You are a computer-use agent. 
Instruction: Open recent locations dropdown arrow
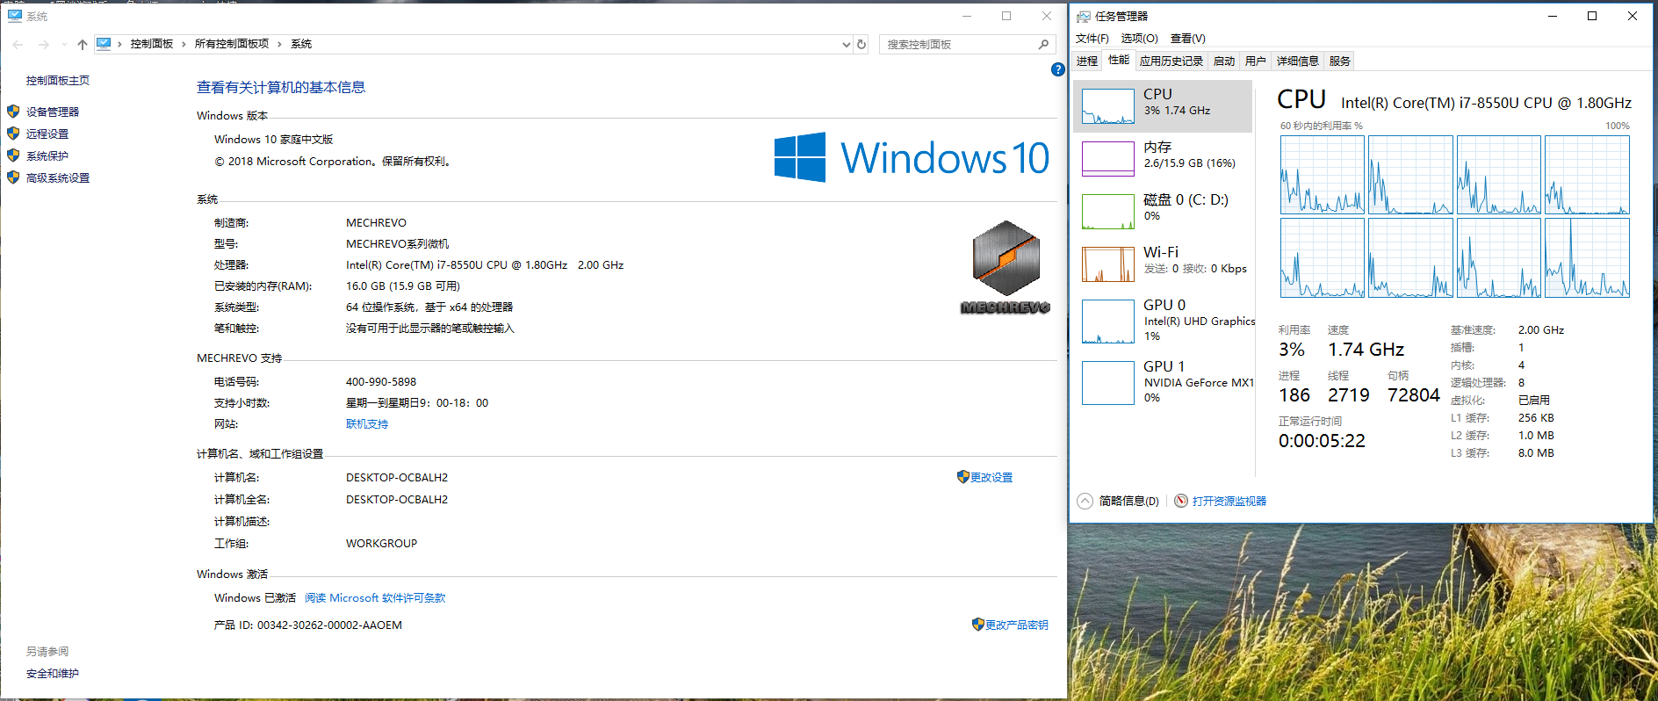point(64,44)
